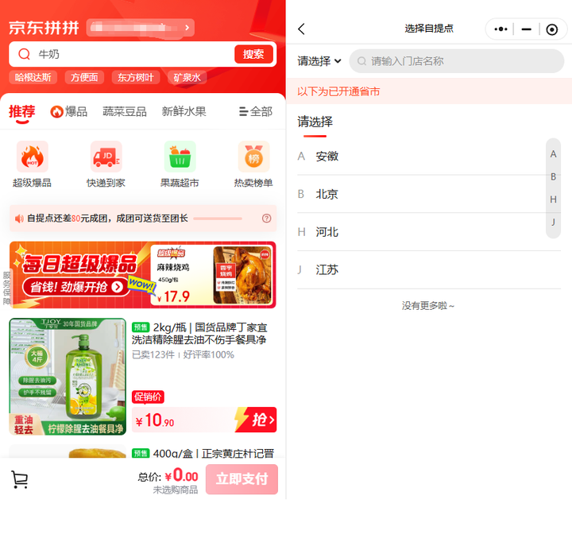Open the 全部 categories list

coord(255,112)
